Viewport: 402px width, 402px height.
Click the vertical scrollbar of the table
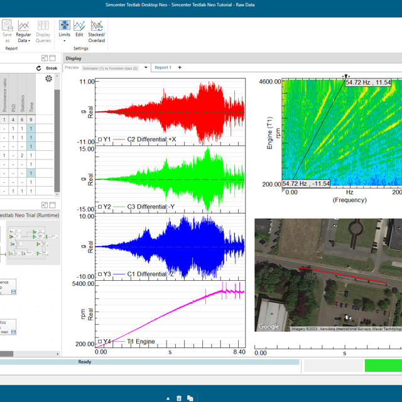pos(57,141)
